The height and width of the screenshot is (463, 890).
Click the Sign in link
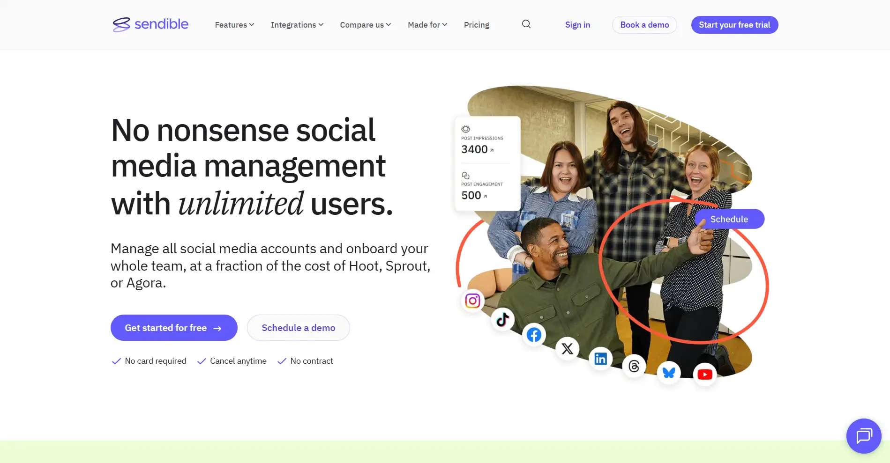[x=577, y=25]
